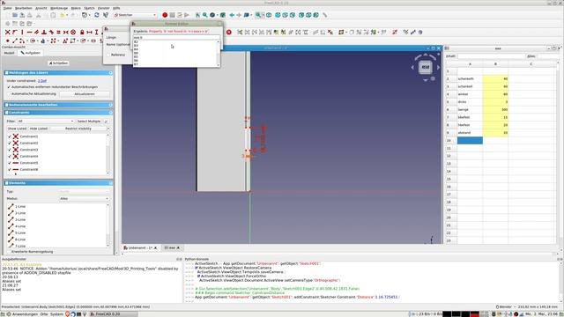The image size is (564, 317).
Task: Click the execute macro play icon
Action: point(187,15)
